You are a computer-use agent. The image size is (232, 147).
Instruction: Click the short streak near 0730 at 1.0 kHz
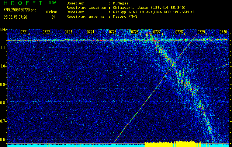pyautogui.click(x=222, y=67)
